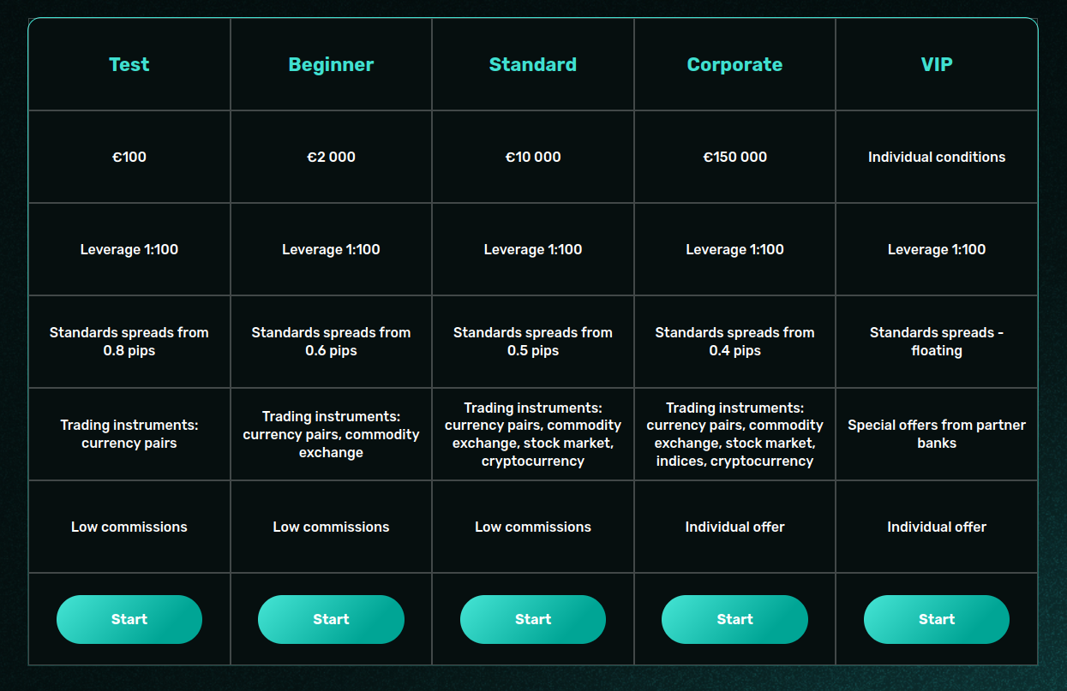Click the €100 deposit amount
Image resolution: width=1067 pixels, height=691 pixels.
click(129, 157)
